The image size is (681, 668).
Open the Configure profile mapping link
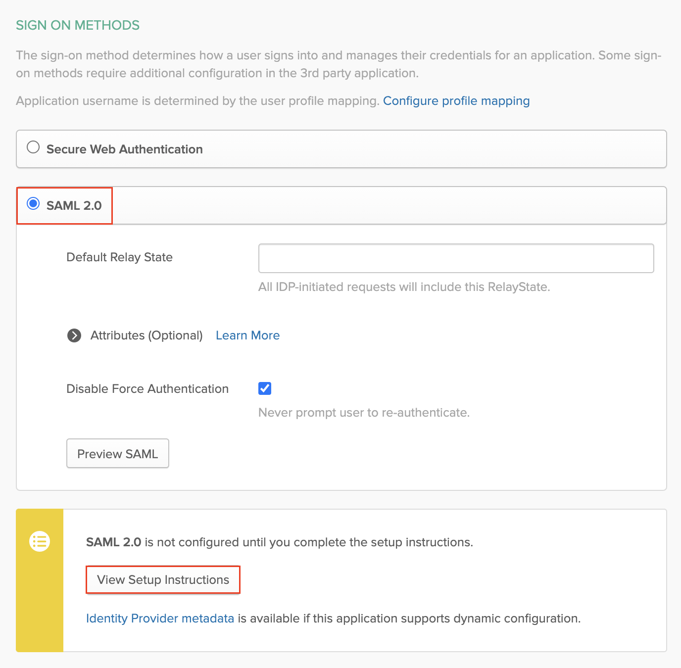tap(456, 101)
